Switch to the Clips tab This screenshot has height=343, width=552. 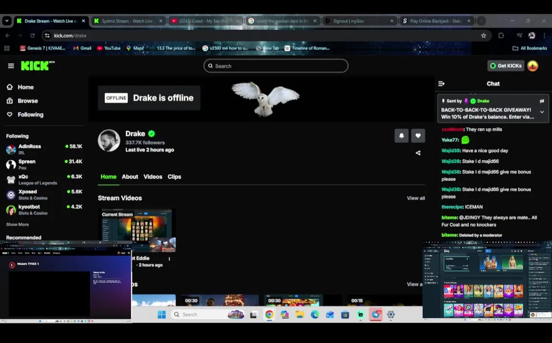(x=174, y=177)
